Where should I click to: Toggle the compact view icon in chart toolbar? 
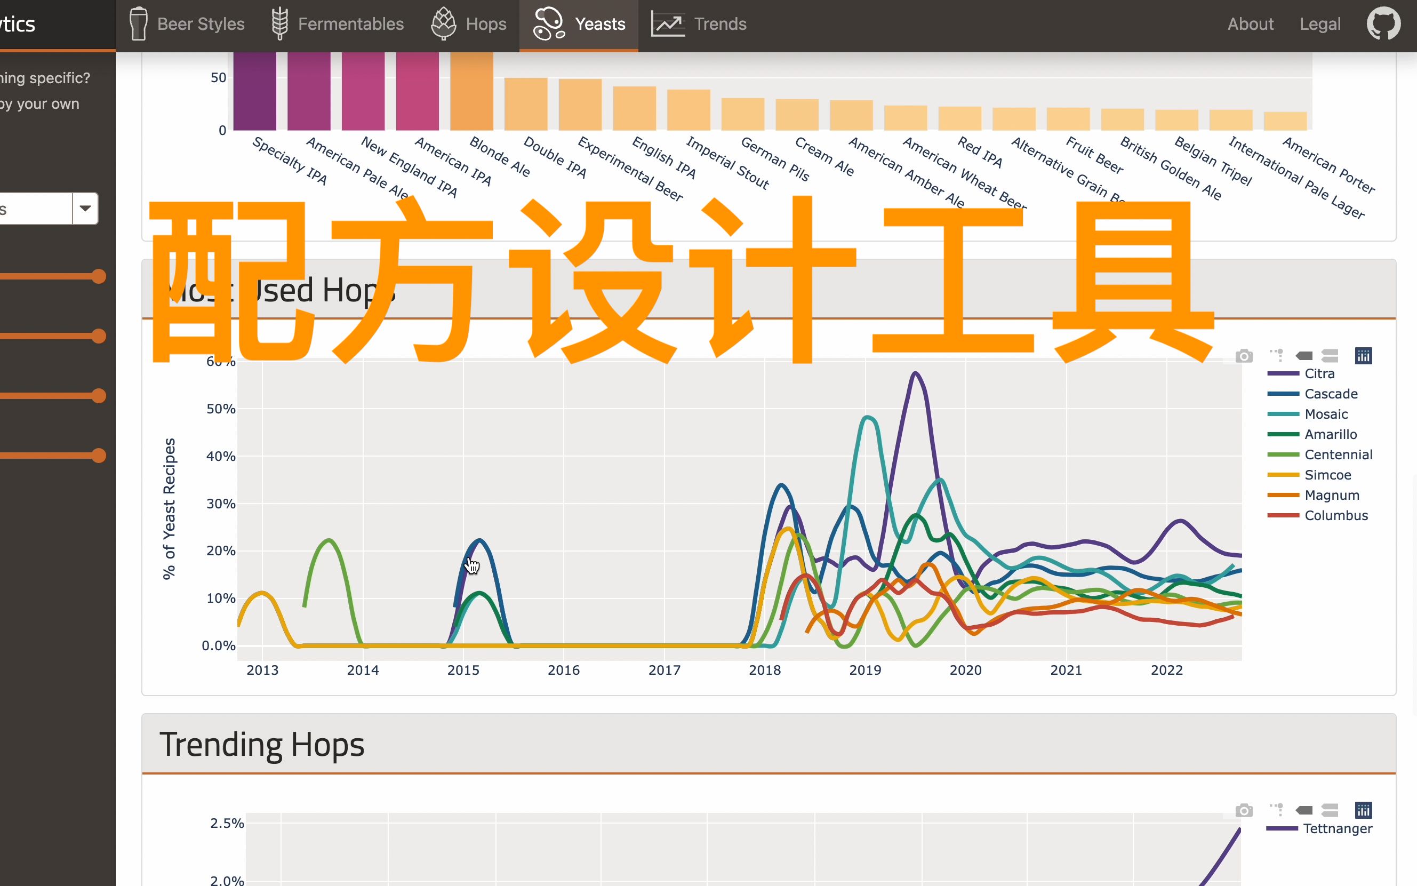pyautogui.click(x=1329, y=356)
